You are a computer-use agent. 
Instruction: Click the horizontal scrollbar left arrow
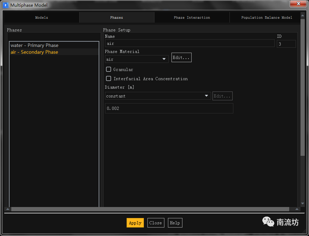(x=7, y=209)
